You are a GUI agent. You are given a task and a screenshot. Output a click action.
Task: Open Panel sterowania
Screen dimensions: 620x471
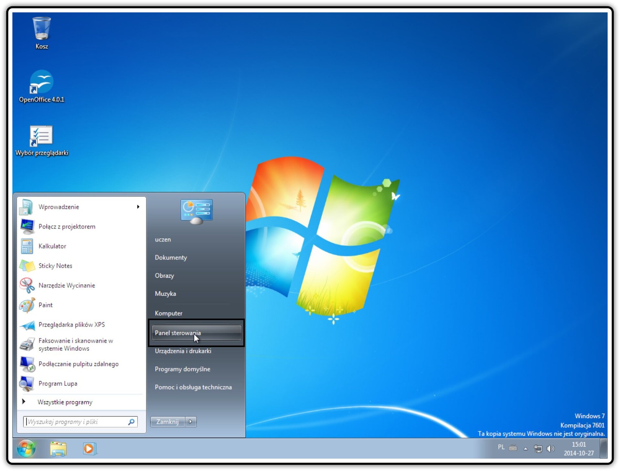tap(196, 333)
